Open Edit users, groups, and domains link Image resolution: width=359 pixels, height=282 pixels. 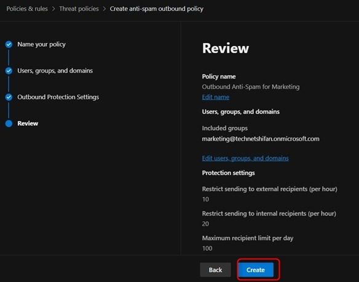[x=245, y=158]
